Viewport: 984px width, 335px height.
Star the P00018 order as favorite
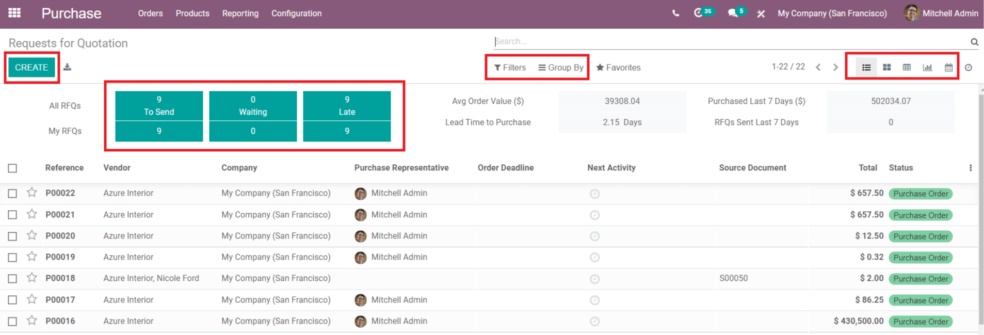tap(32, 278)
